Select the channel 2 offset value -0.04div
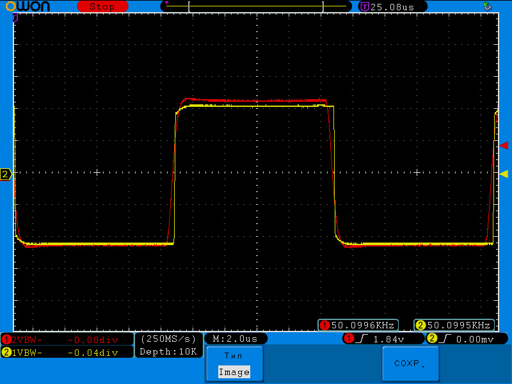The width and height of the screenshot is (512, 384). point(93,353)
